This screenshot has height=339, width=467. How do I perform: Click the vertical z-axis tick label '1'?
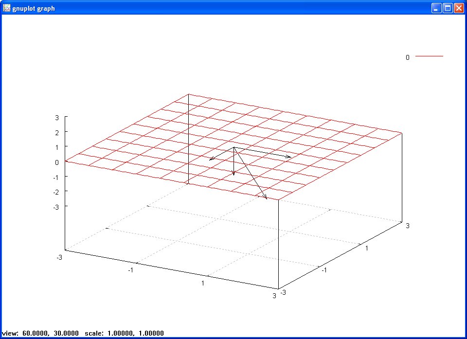[57, 147]
